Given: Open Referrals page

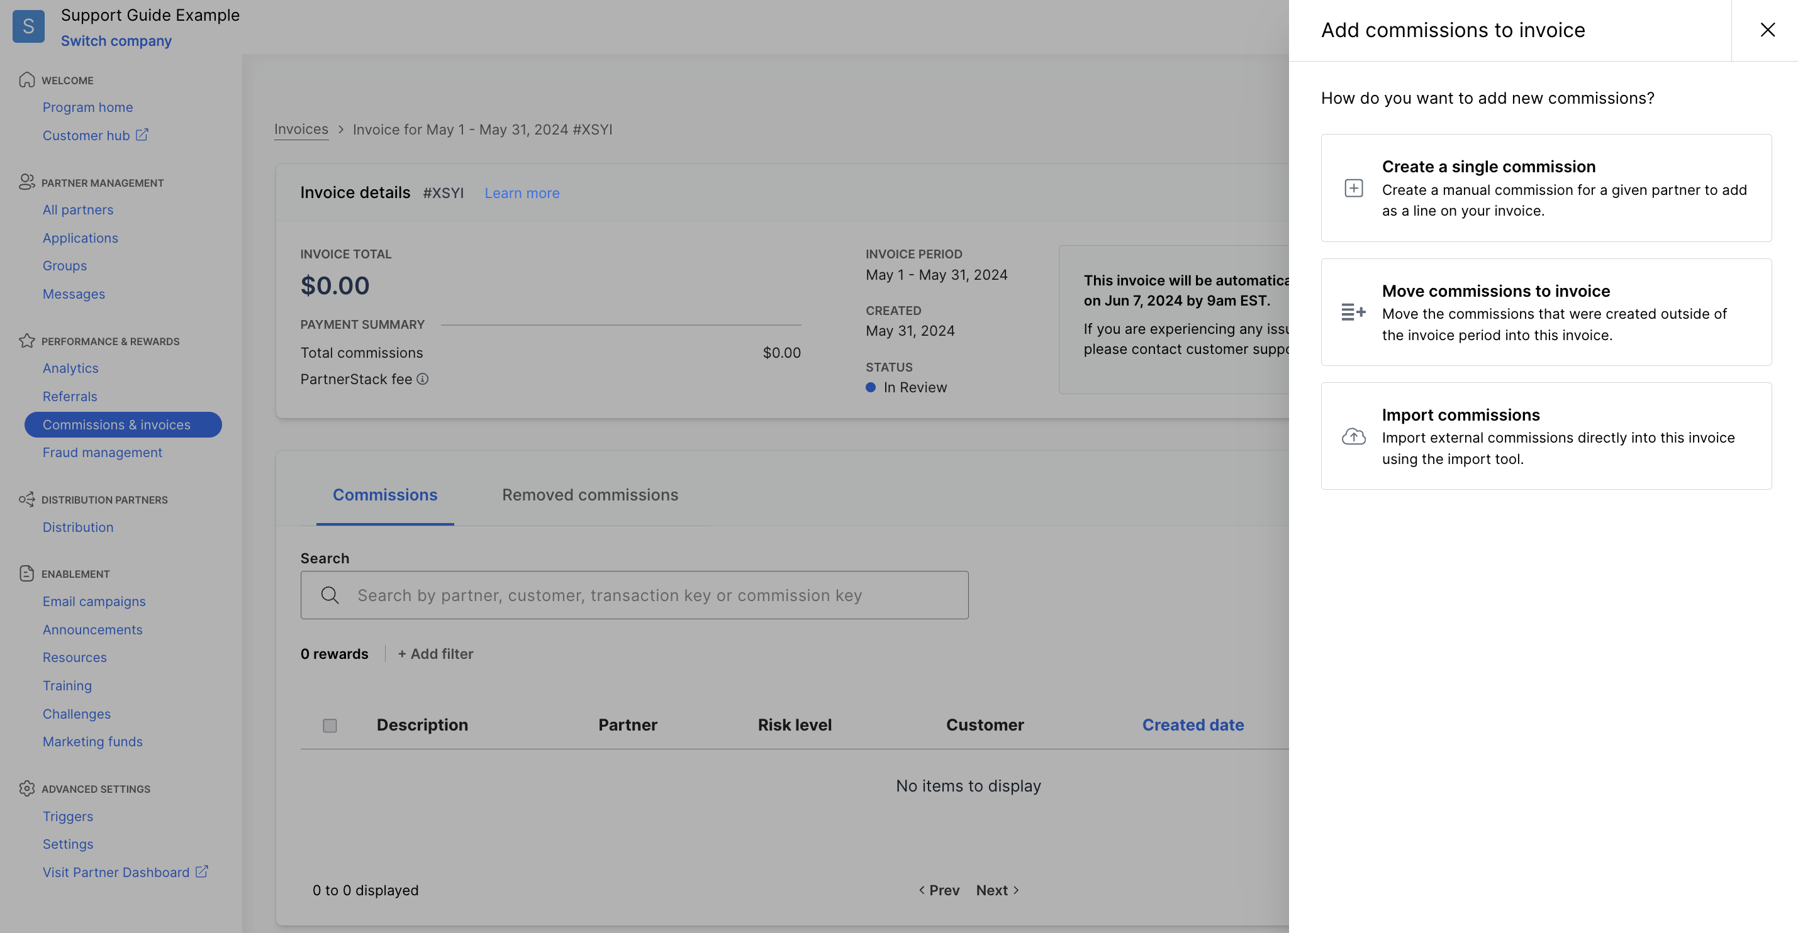Looking at the screenshot, I should (70, 396).
